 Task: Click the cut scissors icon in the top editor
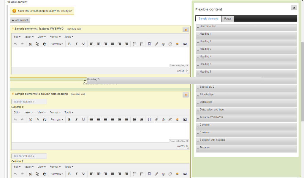click(30, 44)
